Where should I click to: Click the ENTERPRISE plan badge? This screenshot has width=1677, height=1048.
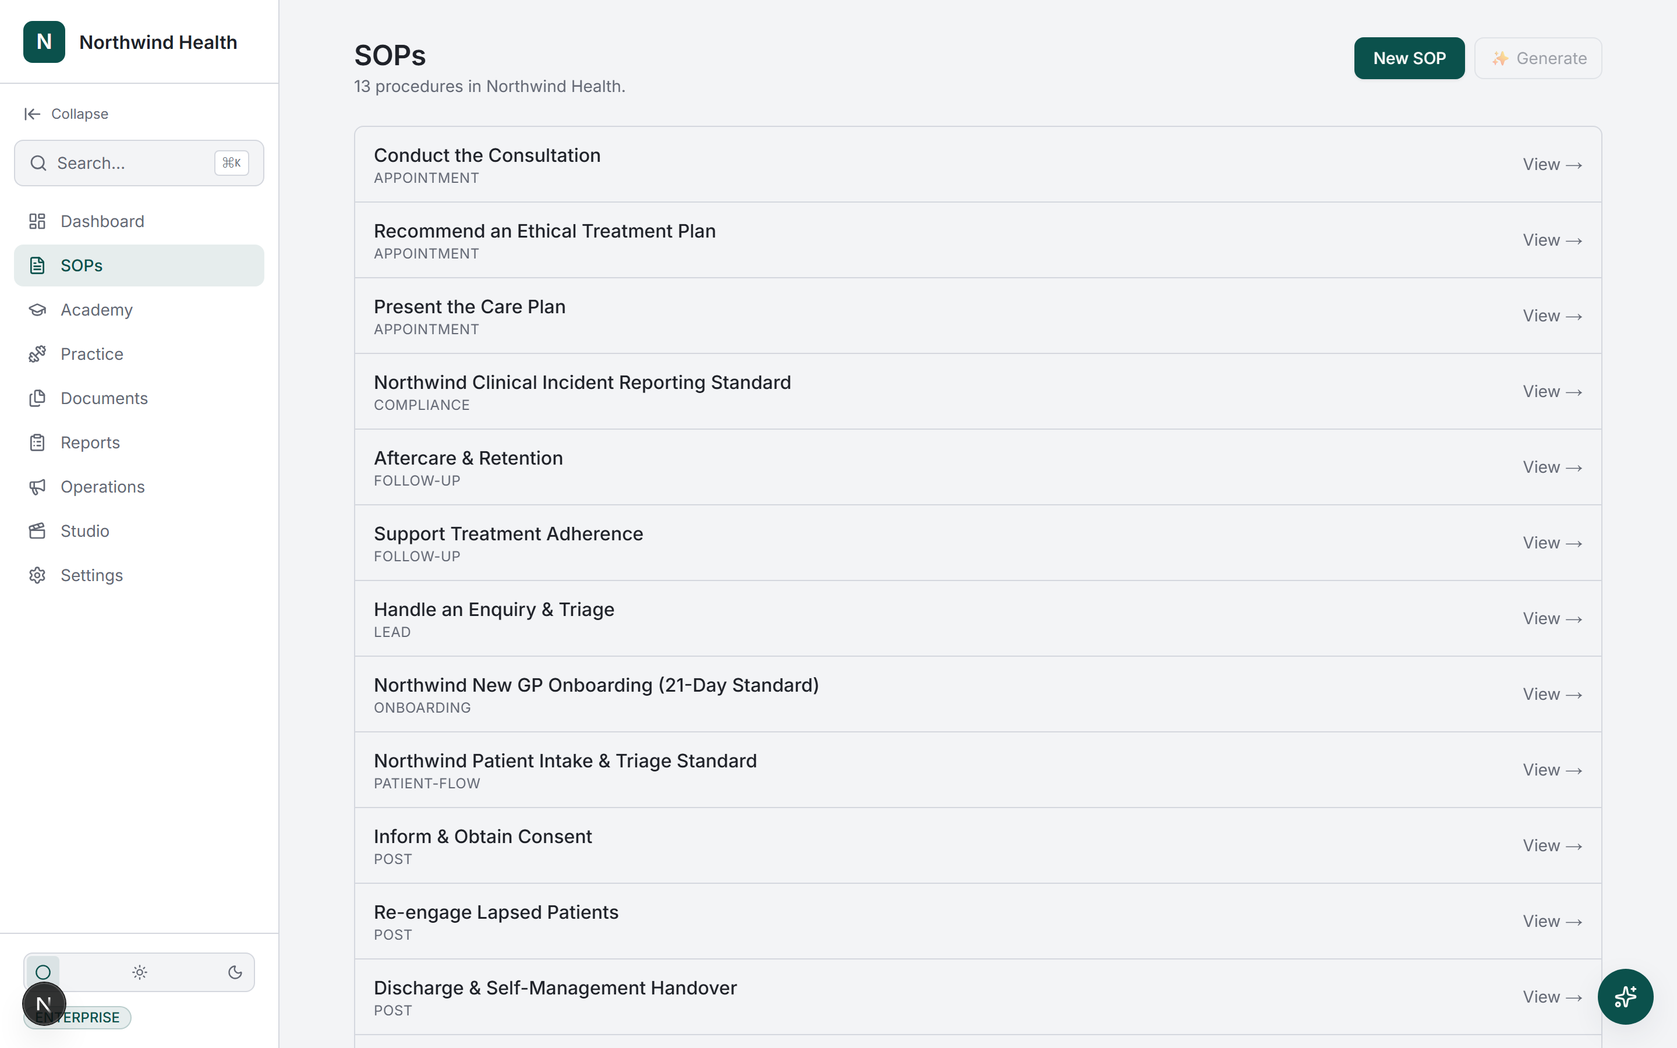(x=77, y=1017)
